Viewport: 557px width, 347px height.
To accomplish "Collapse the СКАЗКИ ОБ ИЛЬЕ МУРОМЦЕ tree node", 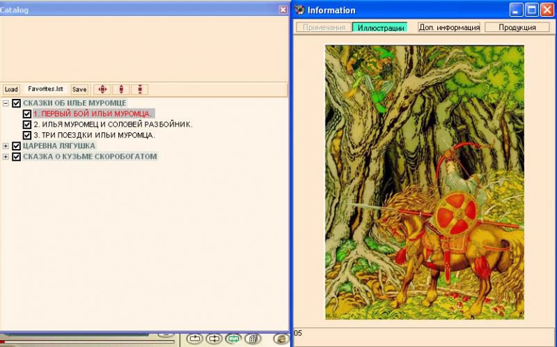I will 6,103.
